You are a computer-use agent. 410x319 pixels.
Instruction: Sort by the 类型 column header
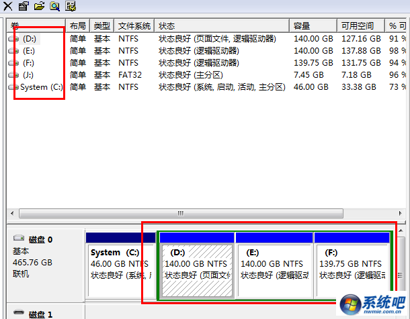[x=102, y=25]
